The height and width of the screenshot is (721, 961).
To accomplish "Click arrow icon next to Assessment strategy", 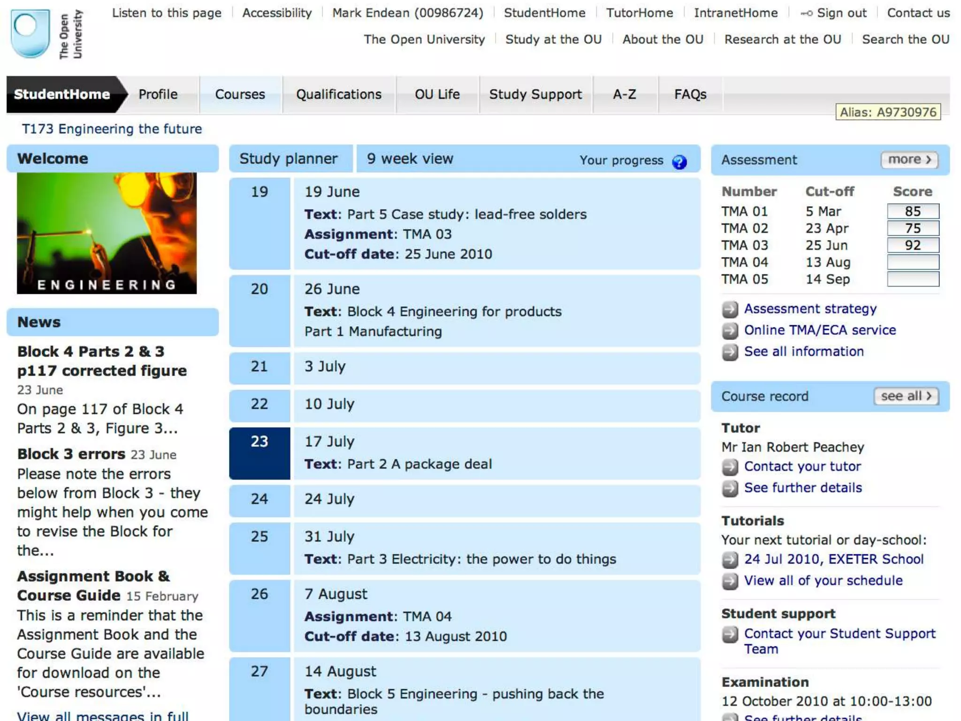I will click(x=730, y=310).
